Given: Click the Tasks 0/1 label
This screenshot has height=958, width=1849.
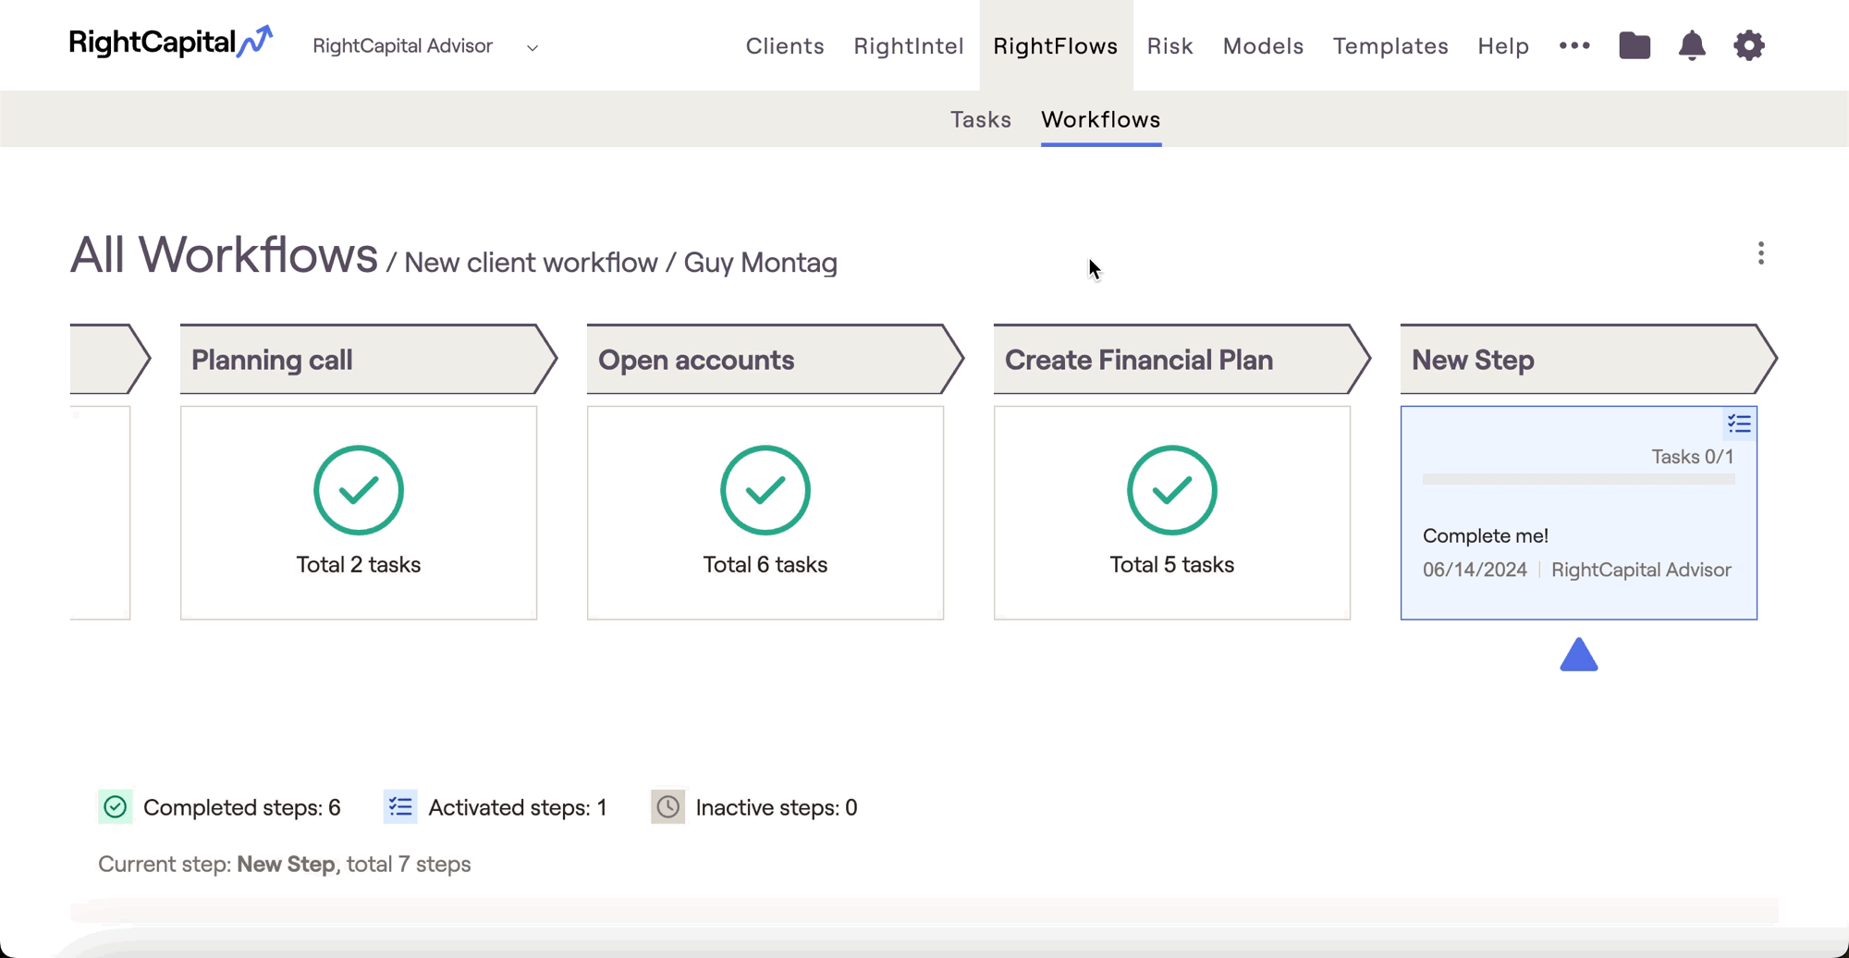Looking at the screenshot, I should pos(1693,457).
